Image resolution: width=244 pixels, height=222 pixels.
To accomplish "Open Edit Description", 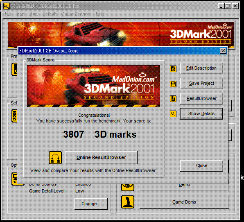I will (x=201, y=68).
